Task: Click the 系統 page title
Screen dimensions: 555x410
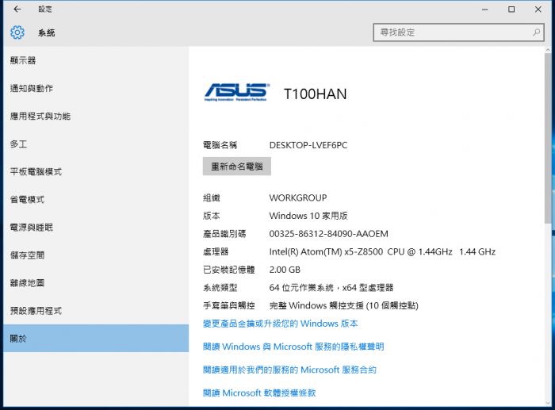Action: tap(46, 33)
